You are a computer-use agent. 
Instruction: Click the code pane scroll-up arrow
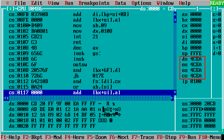tap(175, 14)
